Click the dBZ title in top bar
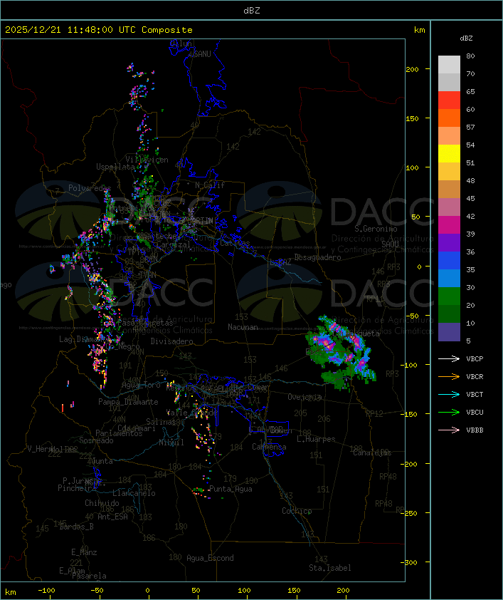 252,10
